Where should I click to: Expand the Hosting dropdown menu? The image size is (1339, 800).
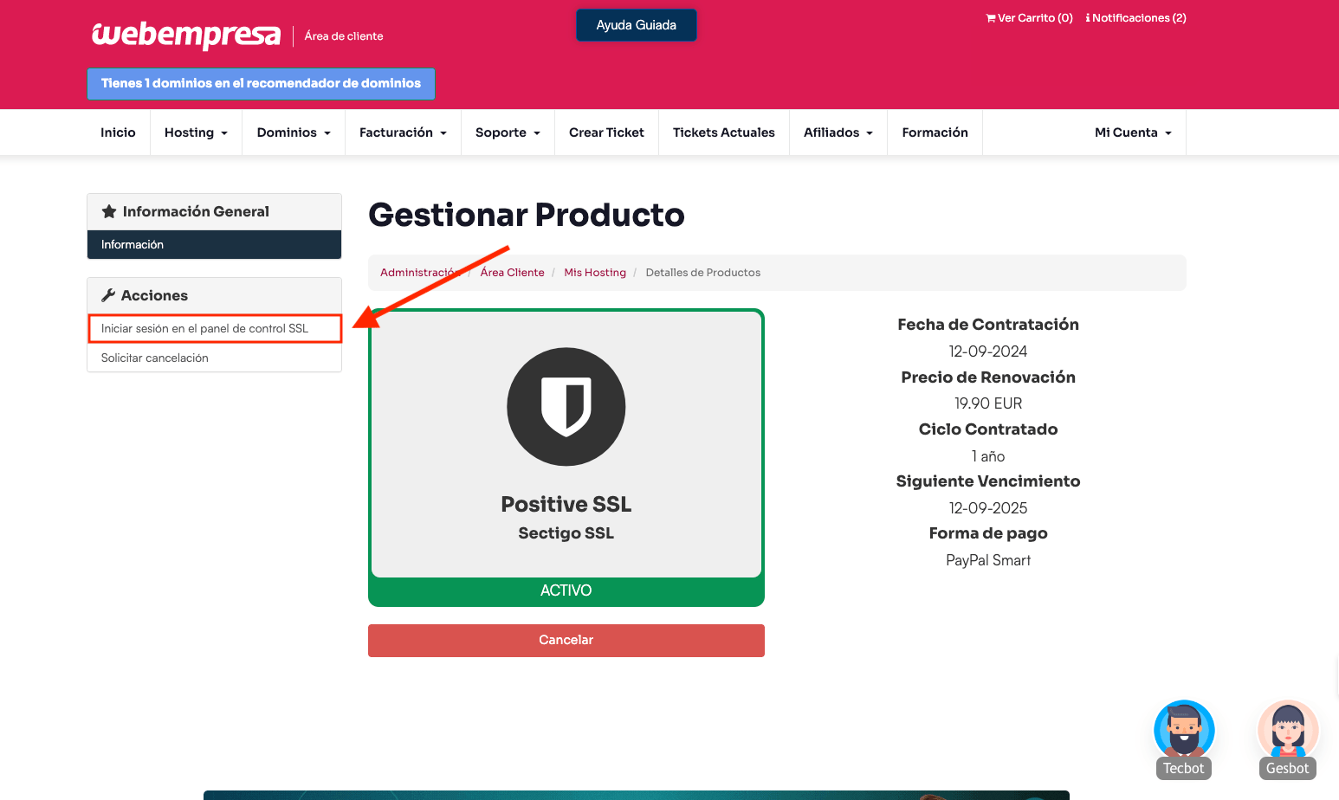point(196,132)
